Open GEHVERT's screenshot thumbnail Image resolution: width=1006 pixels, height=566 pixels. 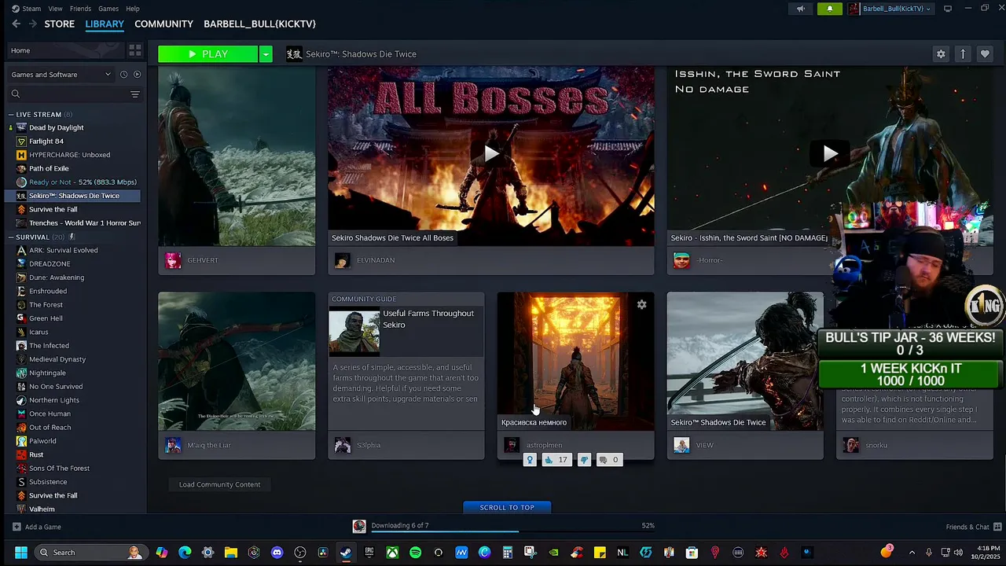coord(237,156)
